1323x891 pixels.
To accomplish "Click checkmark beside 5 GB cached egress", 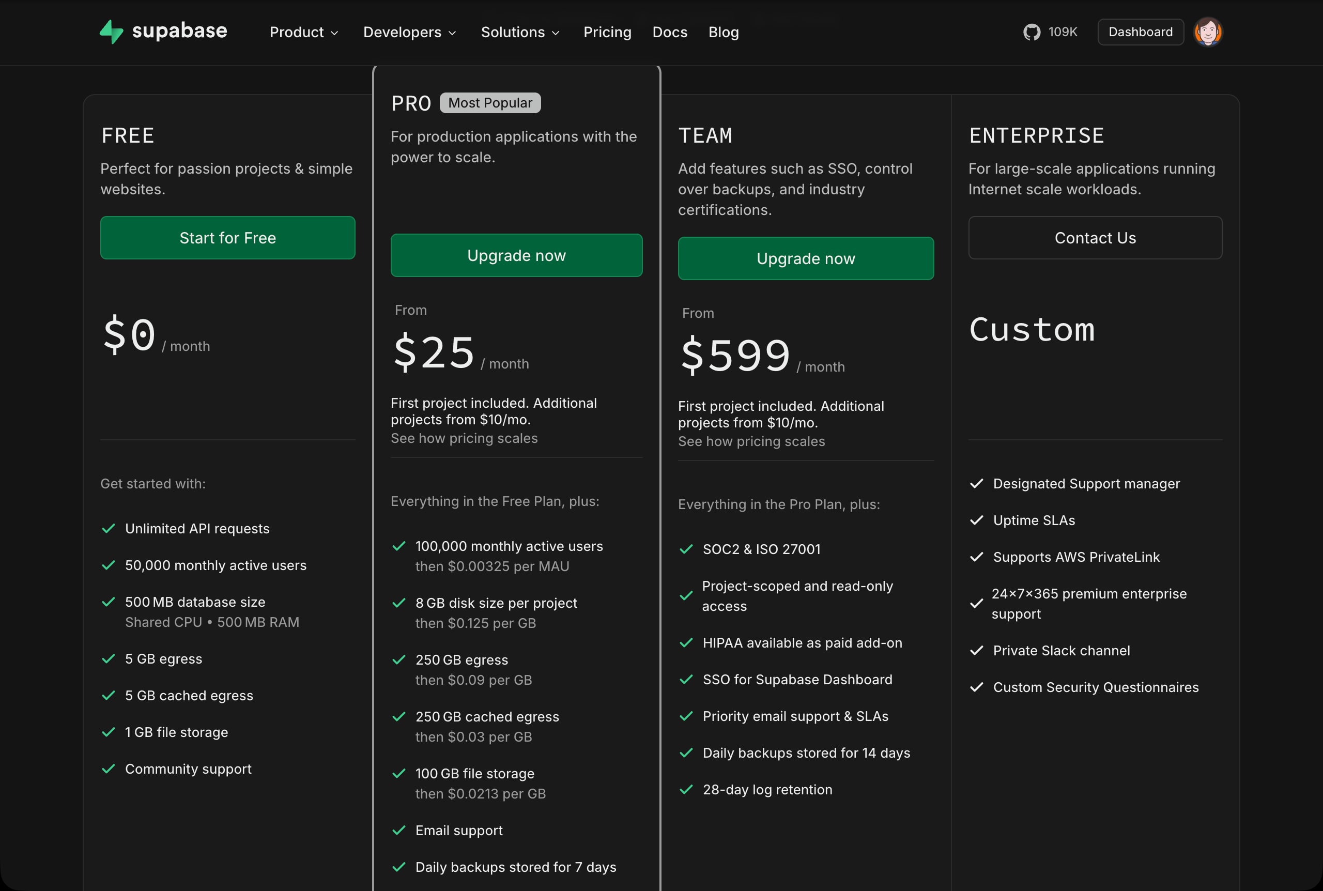I will click(x=109, y=696).
